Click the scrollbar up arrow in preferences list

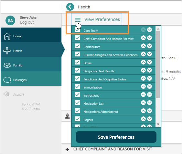pos(158,29)
